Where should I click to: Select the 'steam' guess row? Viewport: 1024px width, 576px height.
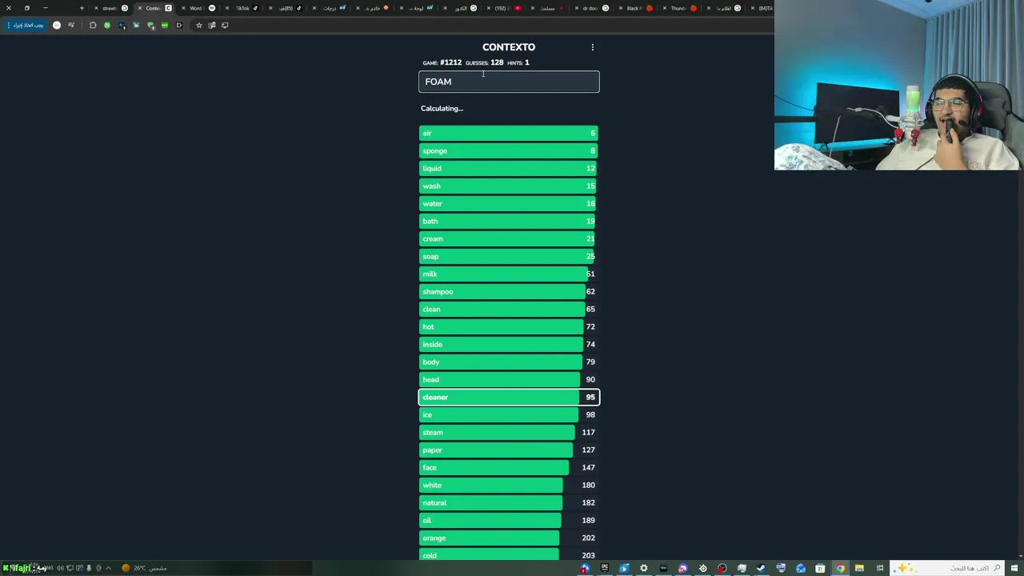tap(509, 432)
